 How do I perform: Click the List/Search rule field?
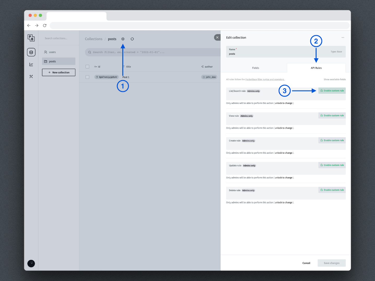[x=286, y=94]
